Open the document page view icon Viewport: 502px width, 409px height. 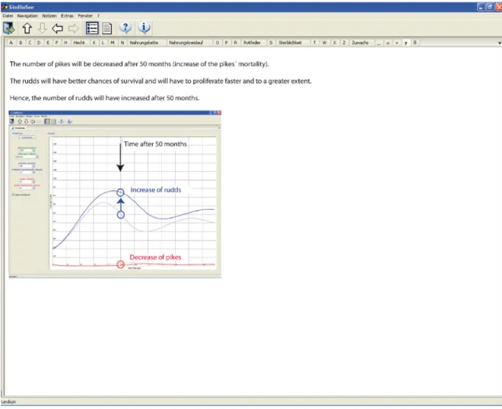pos(107,28)
